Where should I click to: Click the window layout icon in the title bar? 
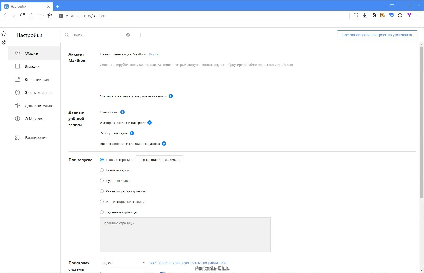click(392, 6)
